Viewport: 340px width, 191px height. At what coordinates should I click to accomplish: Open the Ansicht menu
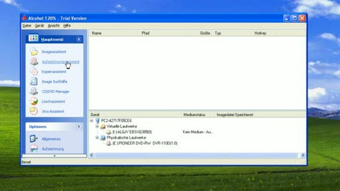point(53,26)
